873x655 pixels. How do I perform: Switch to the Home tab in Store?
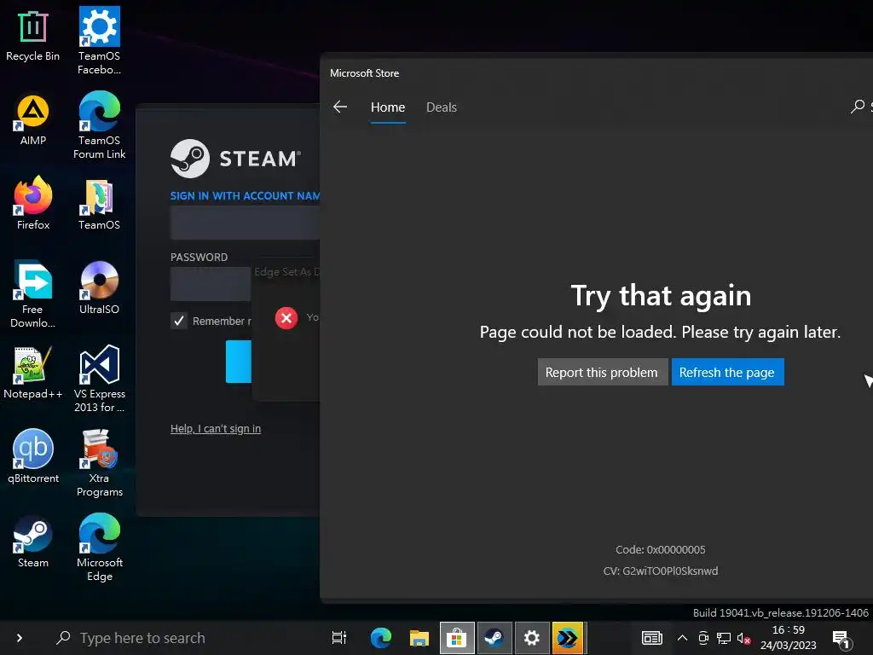388,107
